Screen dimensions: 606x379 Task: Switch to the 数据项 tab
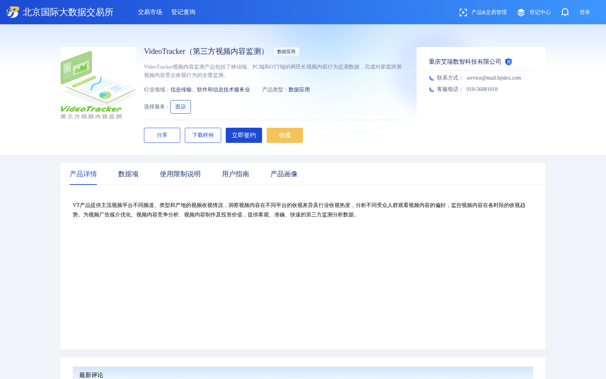pyautogui.click(x=128, y=174)
